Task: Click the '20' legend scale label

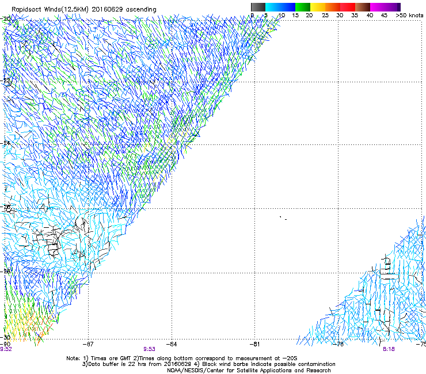Action: (x=309, y=16)
